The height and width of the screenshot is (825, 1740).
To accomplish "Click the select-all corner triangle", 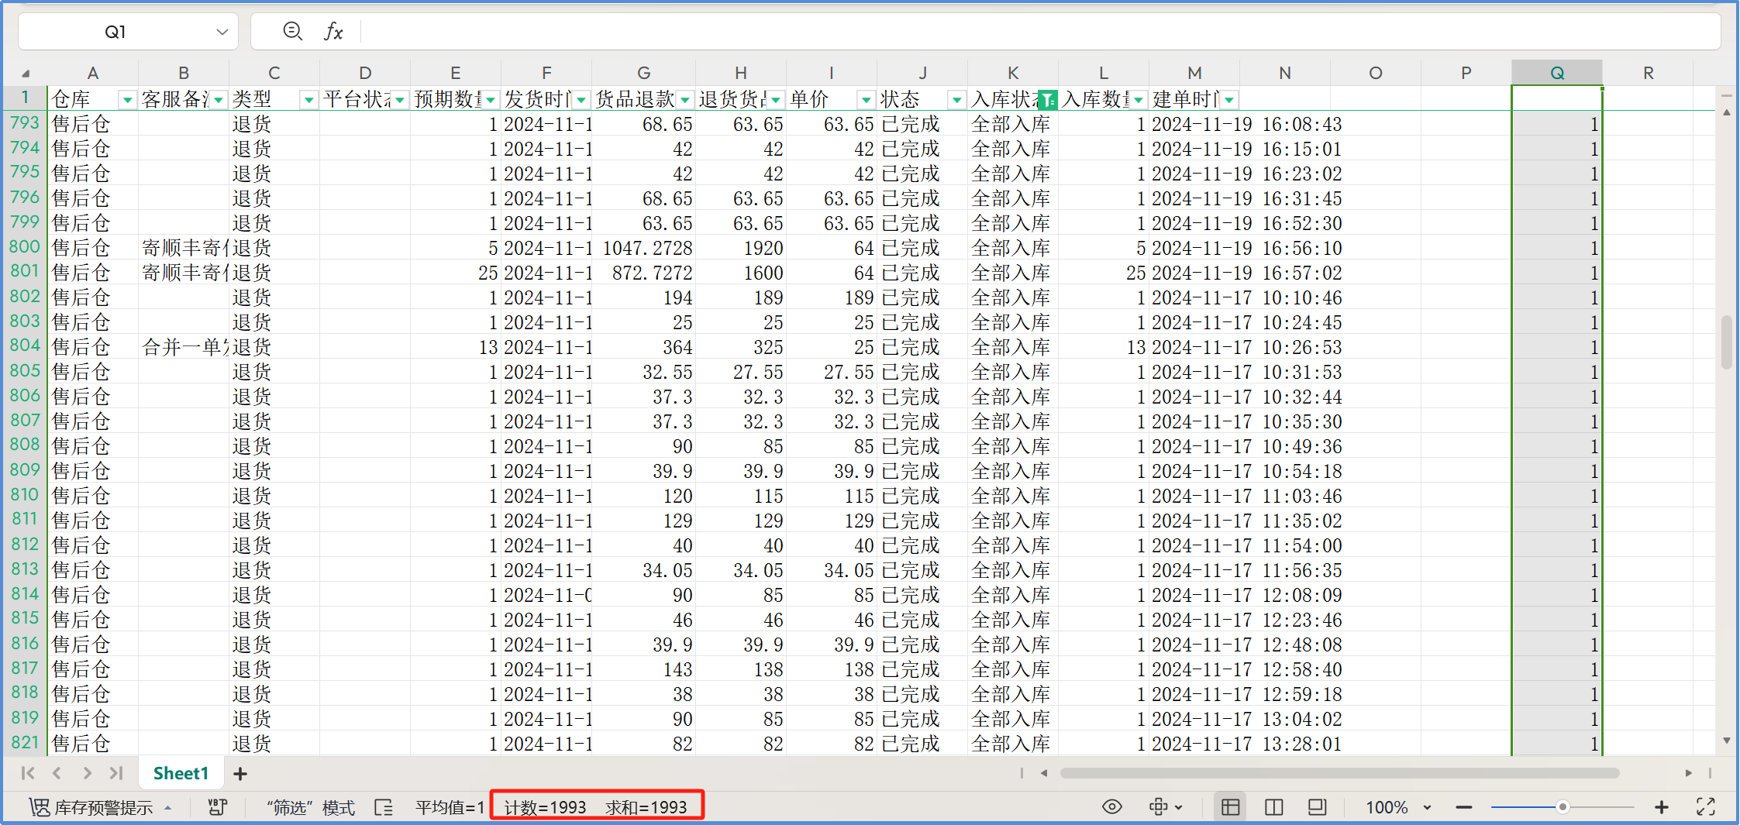I will click(26, 73).
